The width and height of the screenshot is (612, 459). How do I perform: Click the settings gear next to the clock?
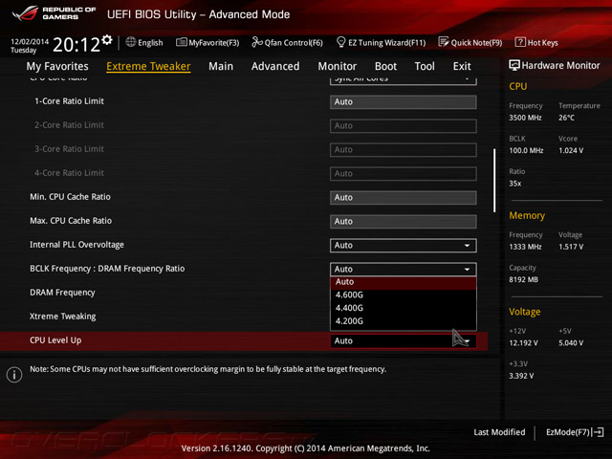tap(106, 39)
